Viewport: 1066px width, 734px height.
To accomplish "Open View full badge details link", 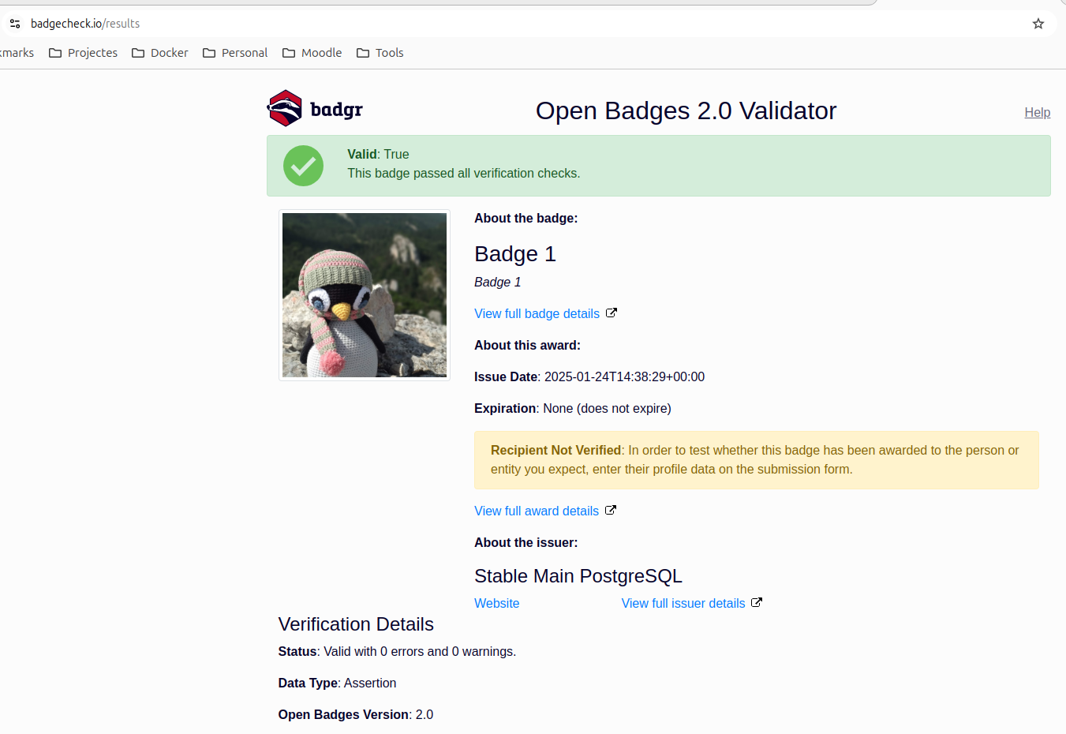I will point(537,313).
